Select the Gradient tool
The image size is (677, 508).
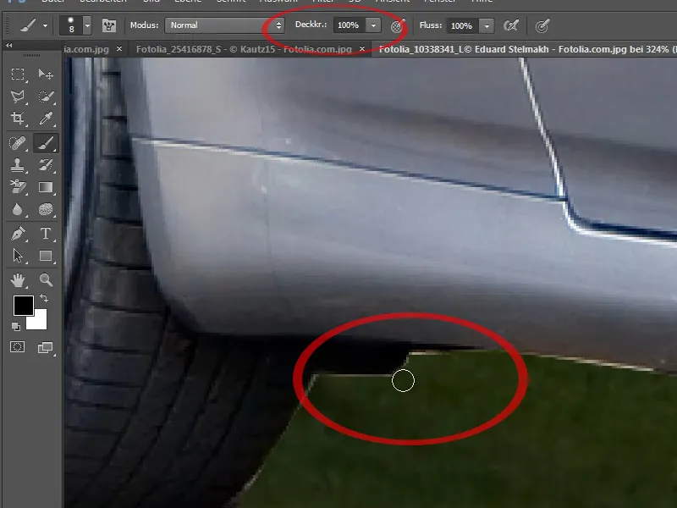[x=46, y=187]
